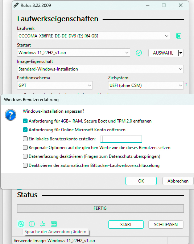Enable Ein lokales Benutzerkonto erstellen checkbox

click(x=25, y=139)
